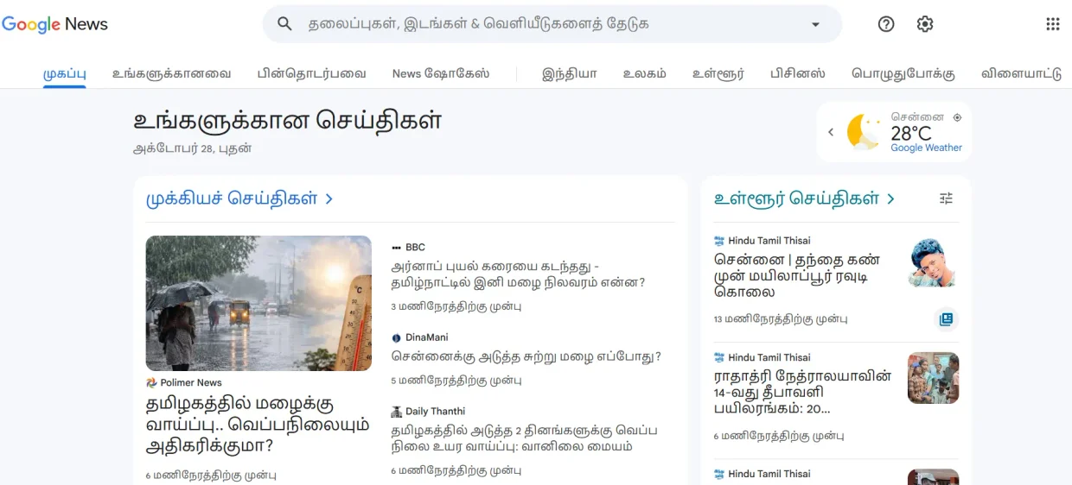Select the முகப்பு tab
Screen dimensions: 1072x485
coord(65,73)
